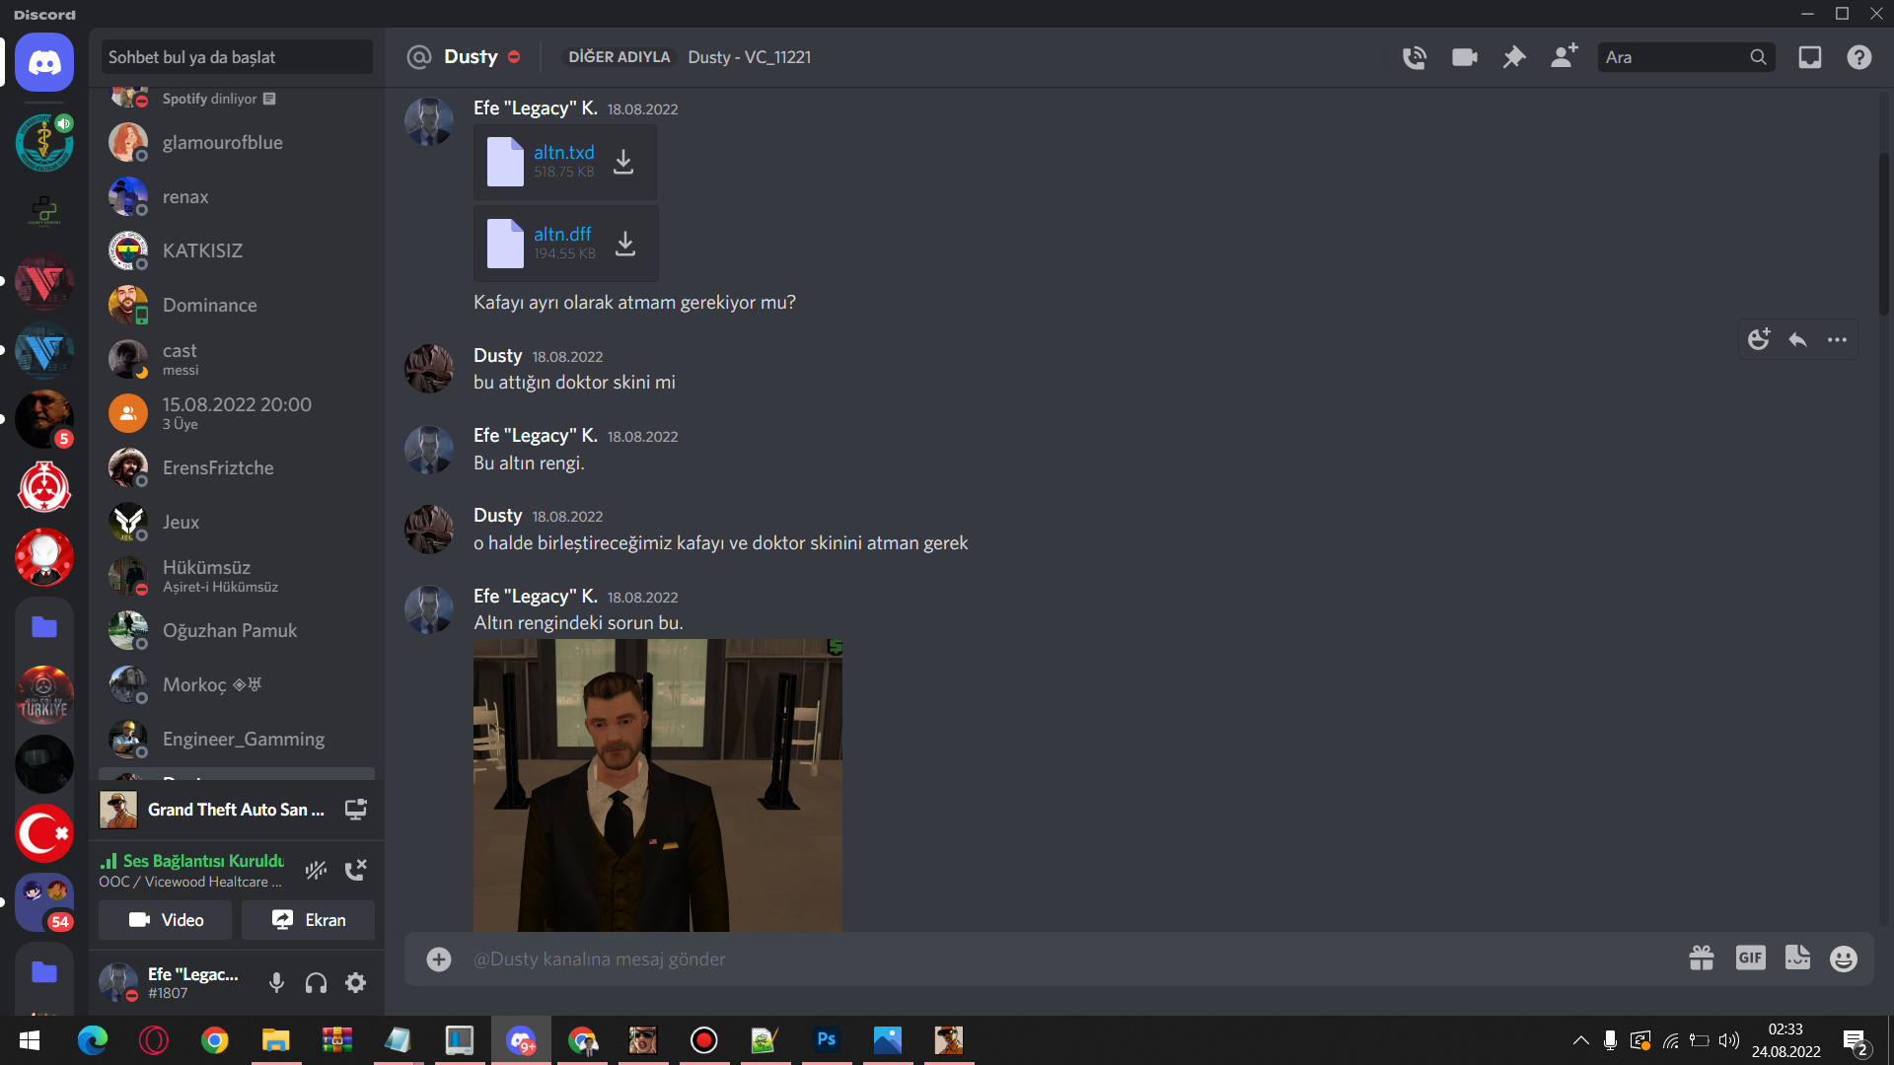Viewport: 1894px width, 1065px height.
Task: Open the Windows notification center
Action: [x=1856, y=1041]
